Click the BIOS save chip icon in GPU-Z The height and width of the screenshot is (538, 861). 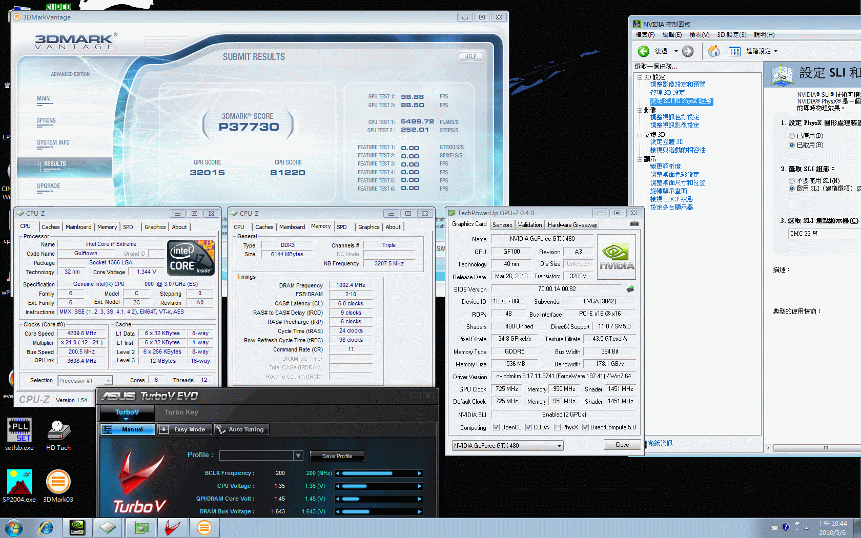pyautogui.click(x=630, y=288)
